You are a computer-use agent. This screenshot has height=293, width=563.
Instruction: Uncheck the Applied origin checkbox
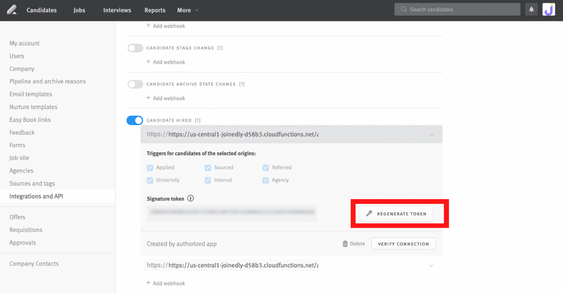click(x=150, y=167)
